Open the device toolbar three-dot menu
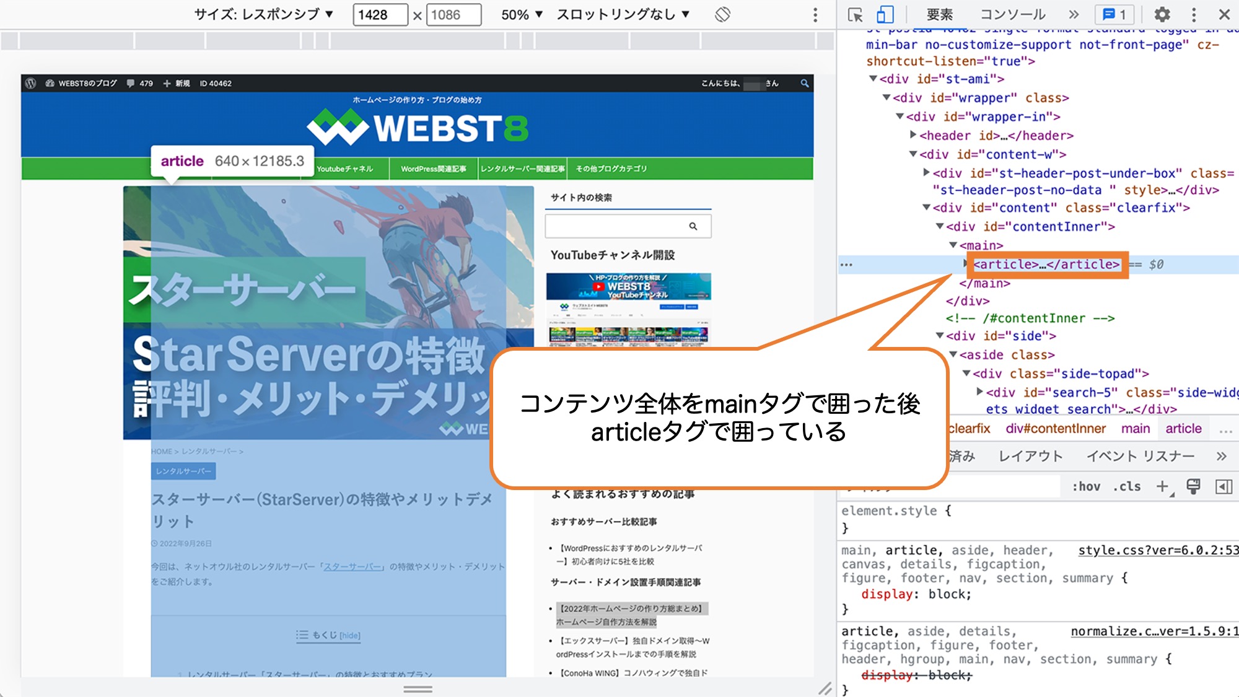Screen dimensions: 1239x697 815,14
